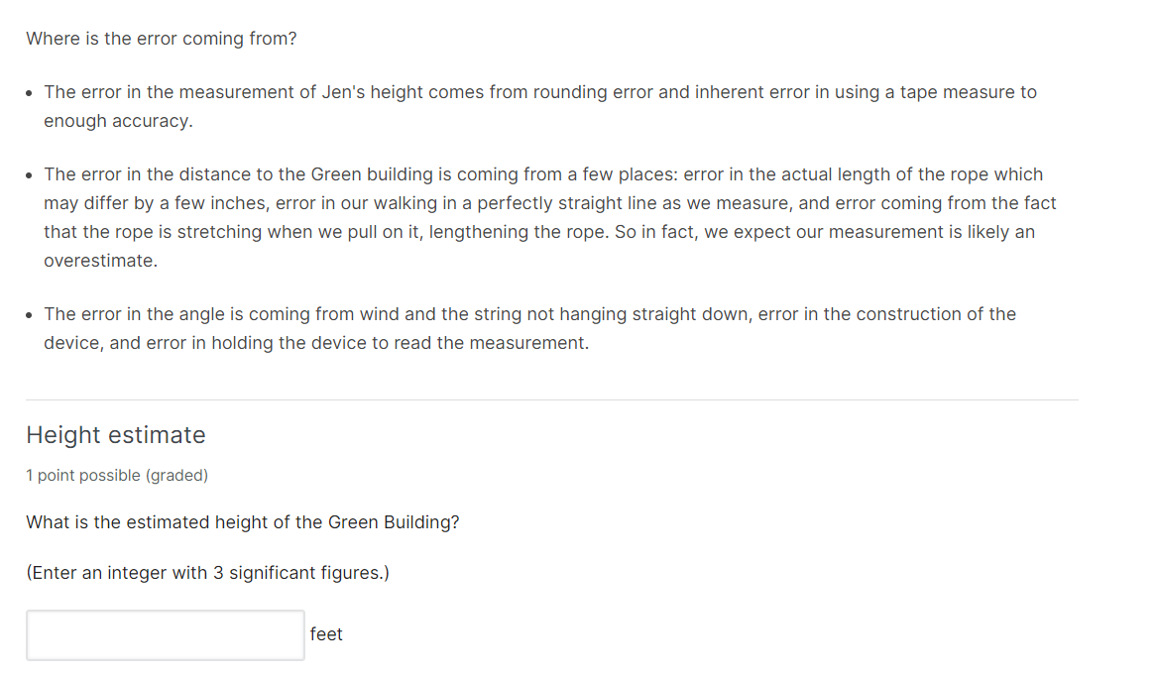
Task: Click the "Height estimate" heading
Action: pos(116,434)
